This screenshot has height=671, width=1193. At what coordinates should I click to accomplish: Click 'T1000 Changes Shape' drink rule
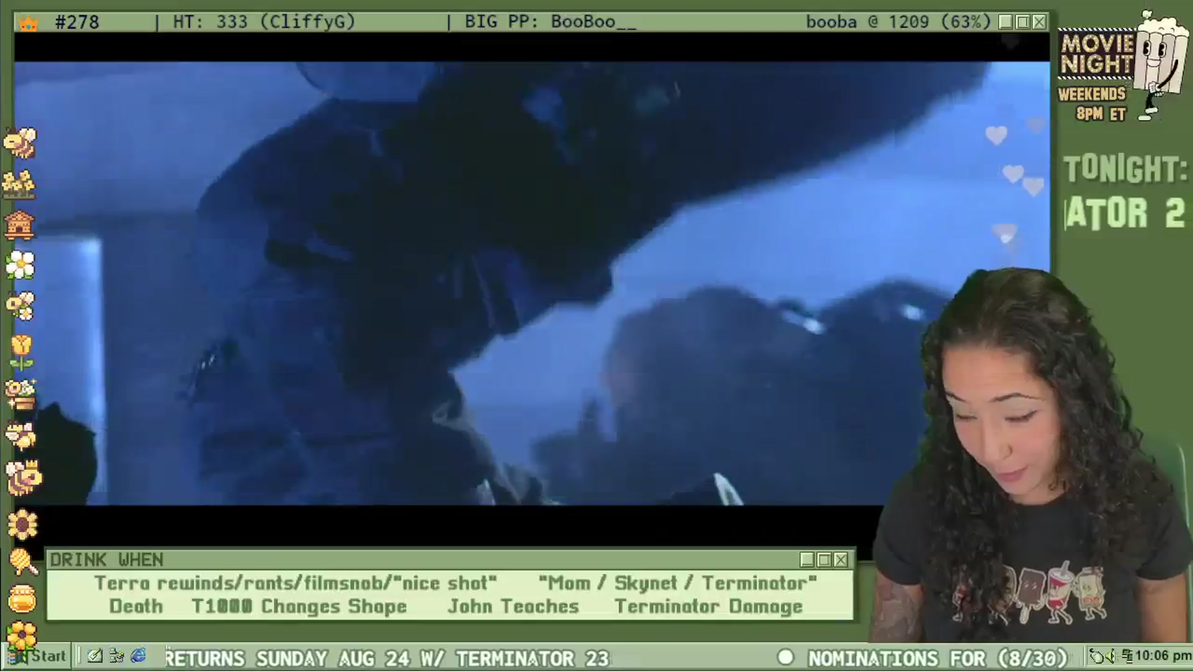tap(299, 606)
